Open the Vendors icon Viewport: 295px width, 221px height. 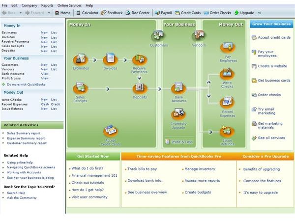(199, 35)
